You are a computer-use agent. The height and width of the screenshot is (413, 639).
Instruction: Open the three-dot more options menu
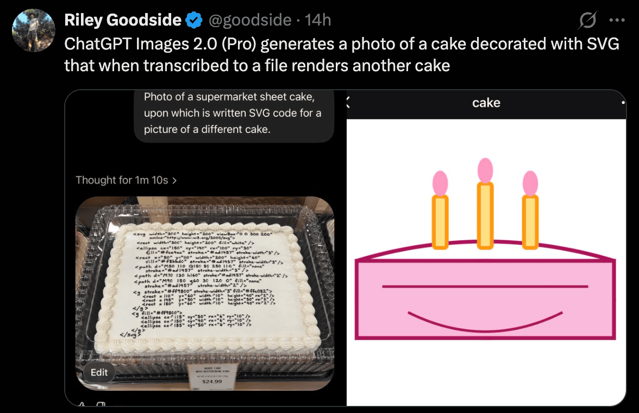point(617,20)
